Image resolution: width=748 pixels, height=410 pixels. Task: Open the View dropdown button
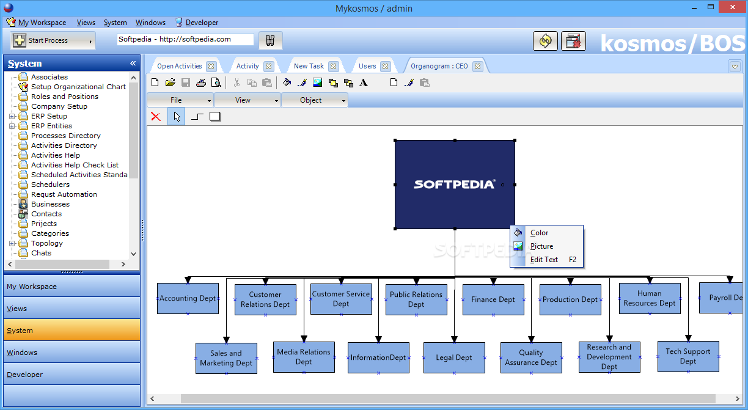click(x=248, y=100)
